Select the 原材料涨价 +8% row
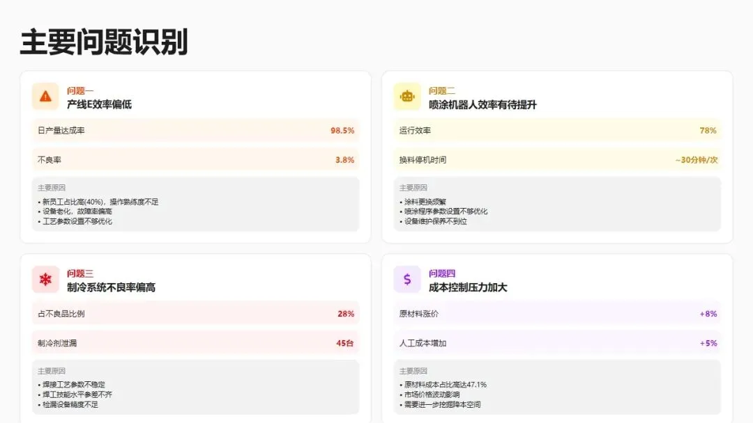Screen dimensions: 753x423 (x=557, y=314)
